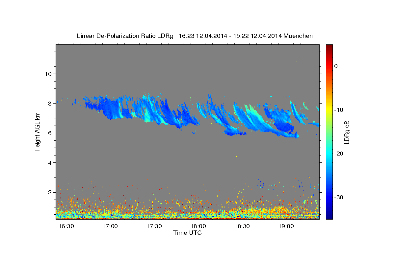
Task: Click the colorbar tick label -10
Action: point(338,110)
